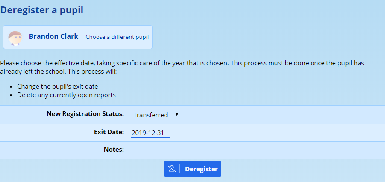Click into the Notes text field
Image resolution: width=385 pixels, height=182 pixels.
(x=210, y=150)
